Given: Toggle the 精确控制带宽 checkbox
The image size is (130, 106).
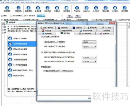Looking at the screenshot, I should pyautogui.click(x=44, y=71).
